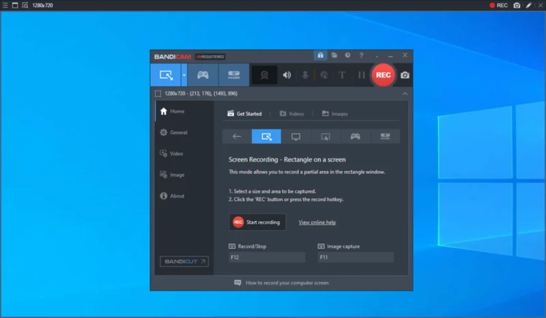Open the Video settings section
The image size is (546, 318).
tap(184, 154)
